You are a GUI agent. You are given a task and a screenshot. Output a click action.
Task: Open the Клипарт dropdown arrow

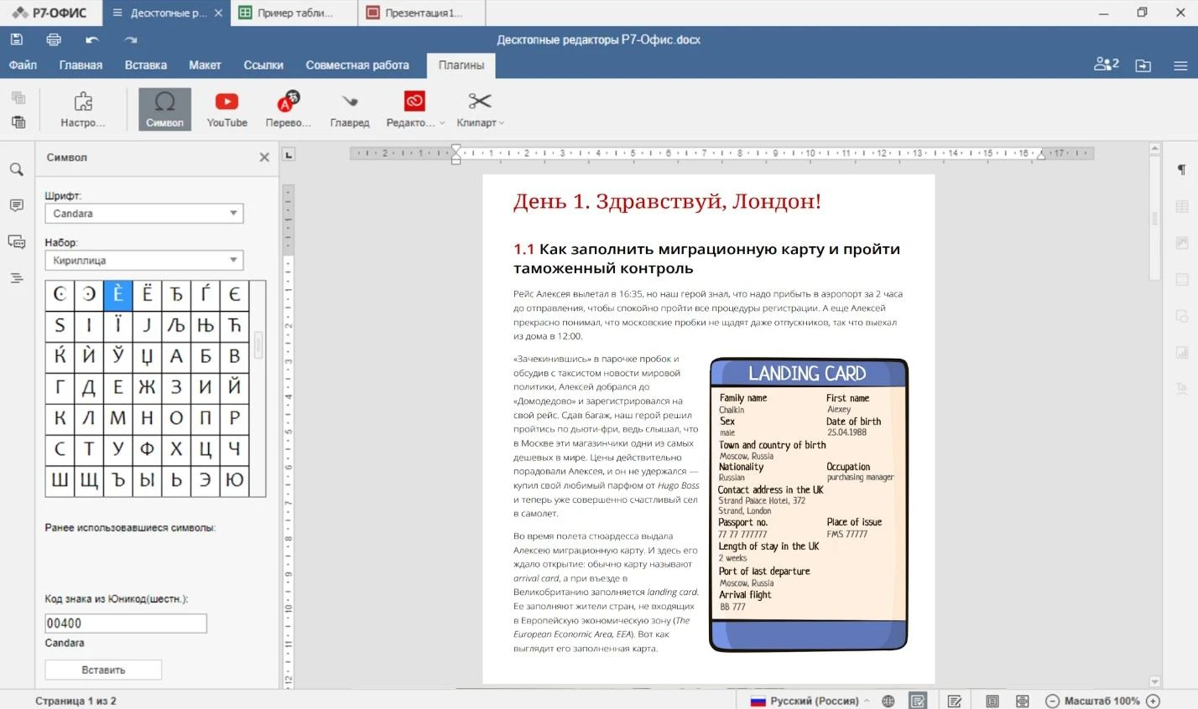click(502, 123)
